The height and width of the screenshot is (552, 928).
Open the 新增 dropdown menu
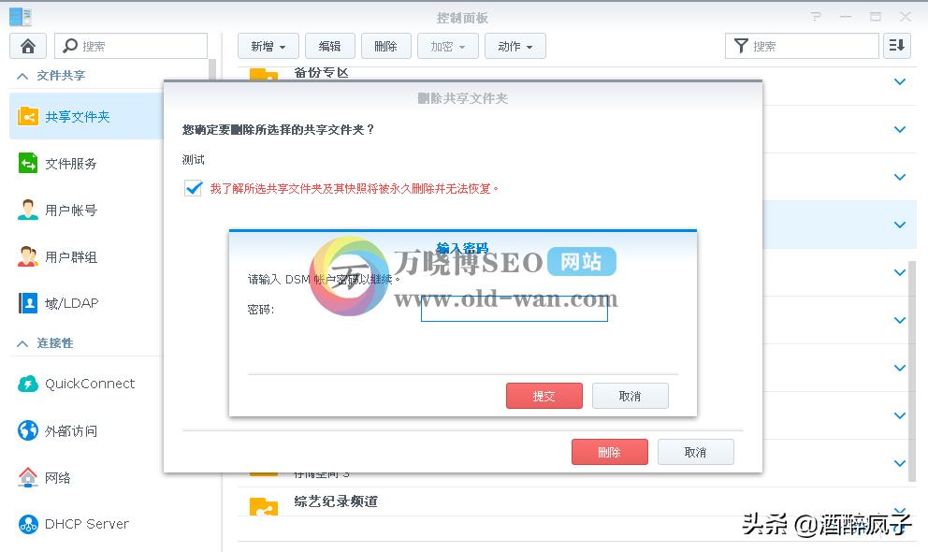(x=268, y=45)
